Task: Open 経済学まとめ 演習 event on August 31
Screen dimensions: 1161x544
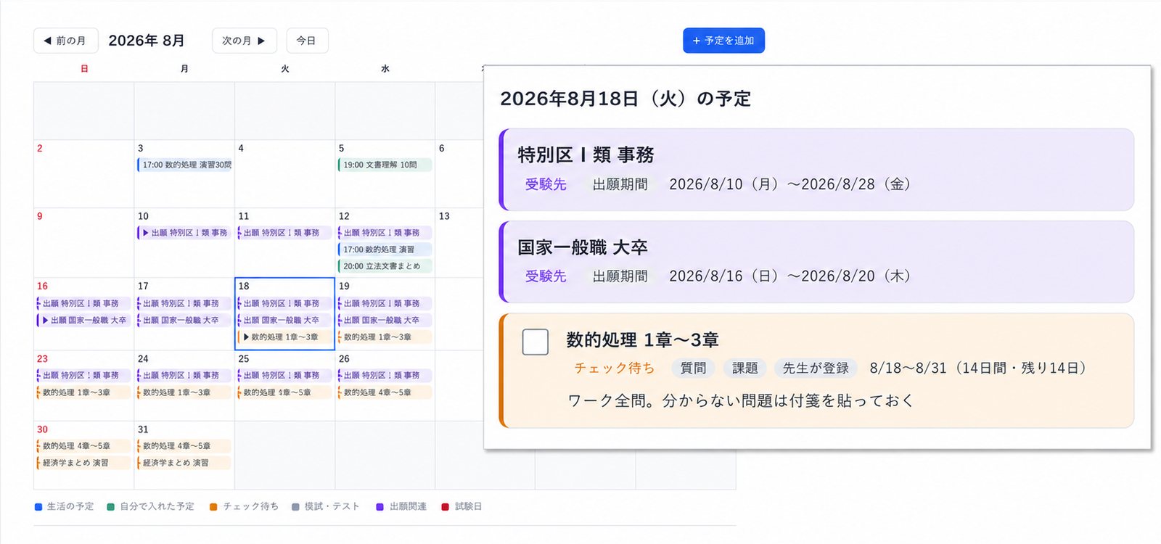Action: coord(184,463)
